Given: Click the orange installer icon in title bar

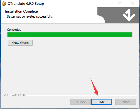Looking at the screenshot, I should (4, 4).
